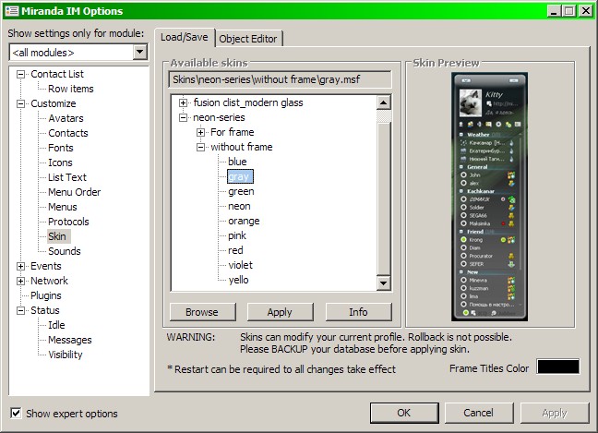
Task: Select the green skin
Action: coord(241,191)
